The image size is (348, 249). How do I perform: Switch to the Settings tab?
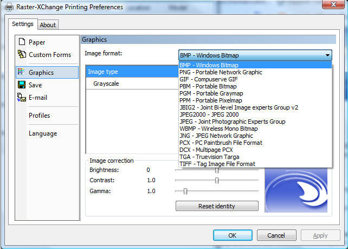click(x=23, y=24)
